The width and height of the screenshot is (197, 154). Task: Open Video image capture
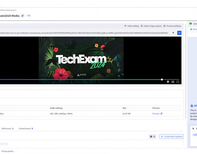coord(151,26)
